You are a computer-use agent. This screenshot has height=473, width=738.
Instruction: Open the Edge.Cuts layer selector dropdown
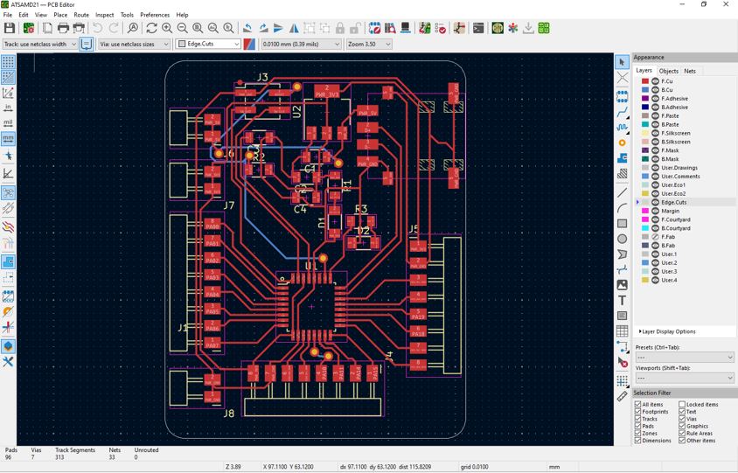pos(208,44)
